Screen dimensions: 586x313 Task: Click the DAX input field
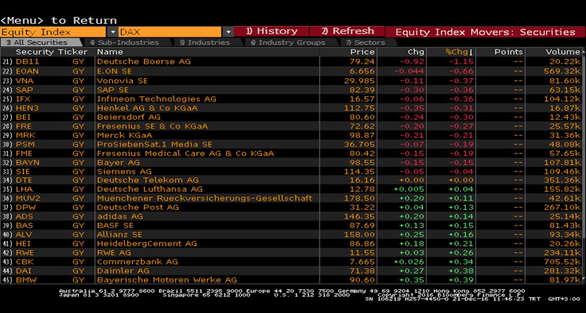click(x=170, y=32)
